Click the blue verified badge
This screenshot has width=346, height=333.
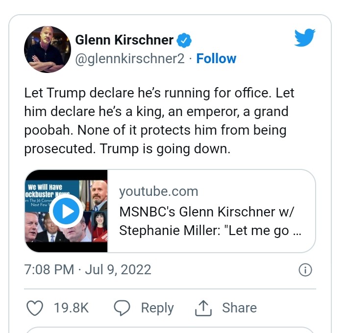point(184,40)
